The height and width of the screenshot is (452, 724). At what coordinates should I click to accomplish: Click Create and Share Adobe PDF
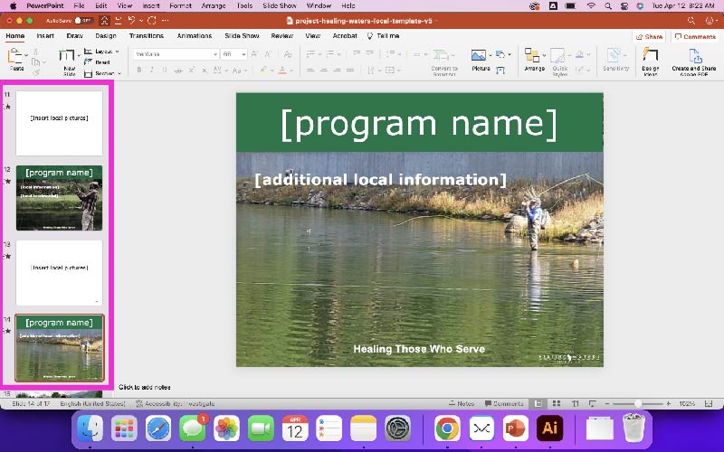tap(694, 61)
